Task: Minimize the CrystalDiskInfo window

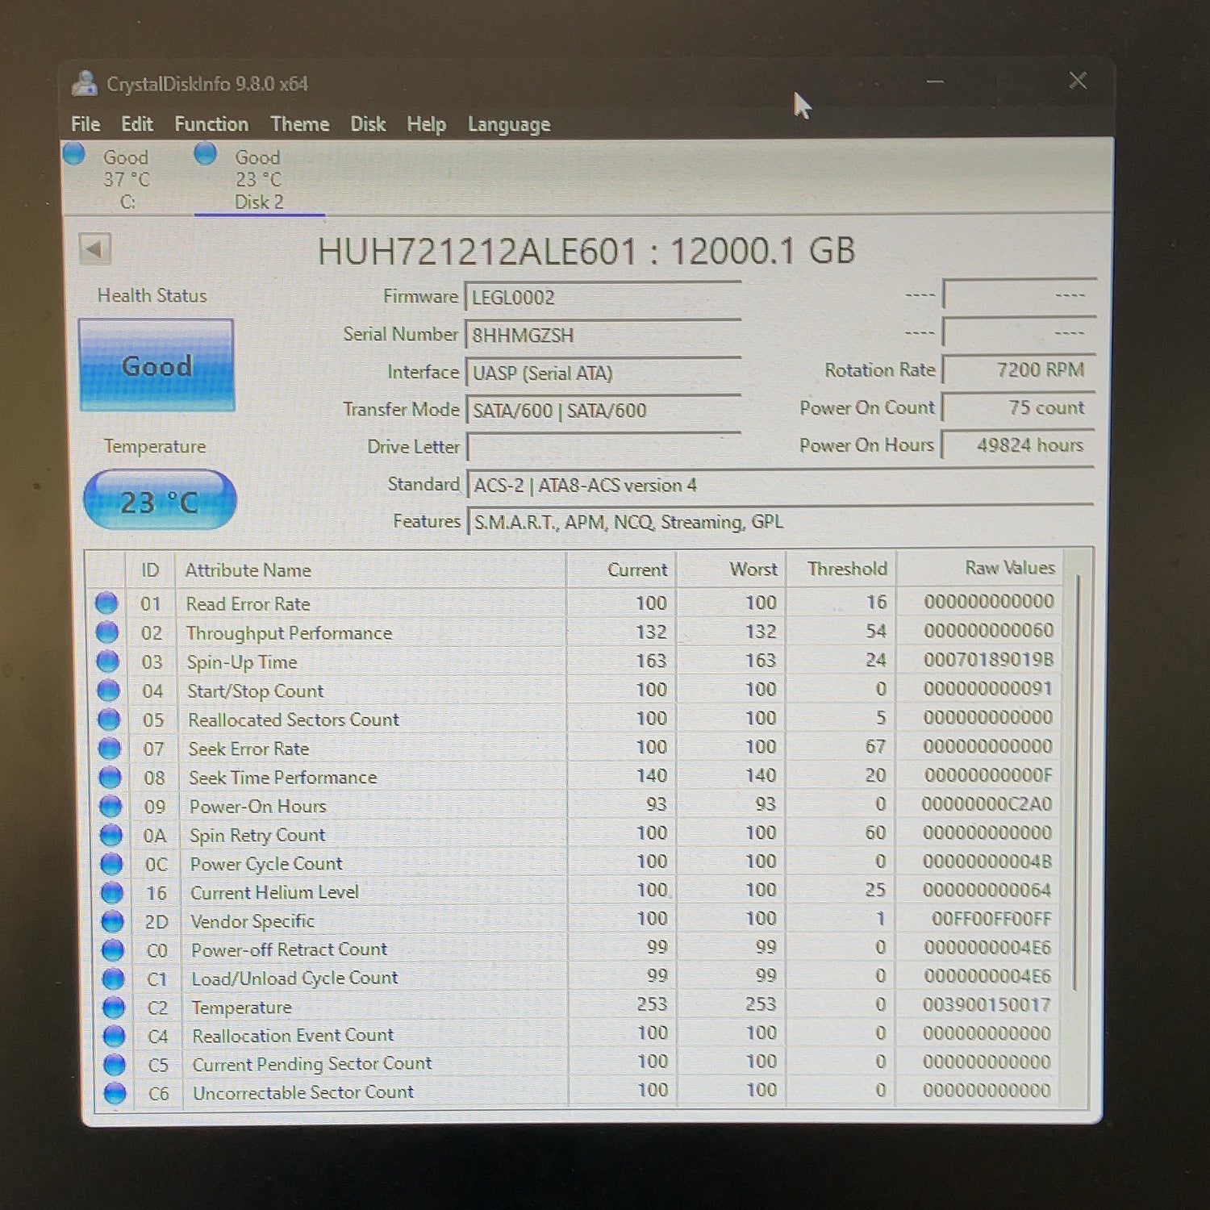Action: (935, 81)
